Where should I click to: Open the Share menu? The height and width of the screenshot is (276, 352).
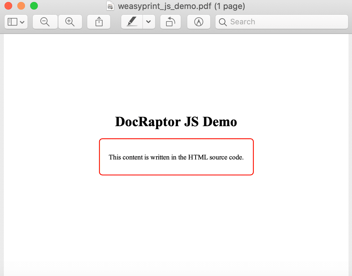tap(98, 22)
